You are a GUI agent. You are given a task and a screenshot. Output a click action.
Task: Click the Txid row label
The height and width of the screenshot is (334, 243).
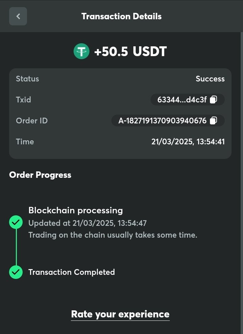click(23, 100)
